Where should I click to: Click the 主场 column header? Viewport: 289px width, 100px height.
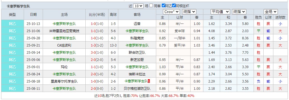click(x=64, y=15)
